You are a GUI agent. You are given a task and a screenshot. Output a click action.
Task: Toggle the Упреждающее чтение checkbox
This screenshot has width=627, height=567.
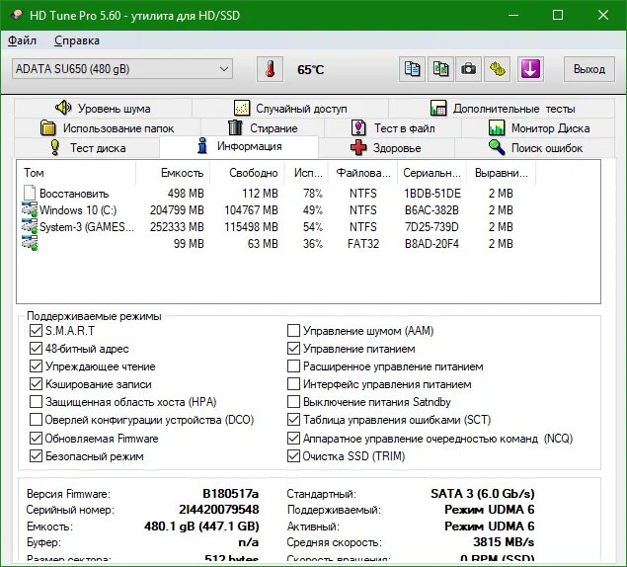pos(36,366)
